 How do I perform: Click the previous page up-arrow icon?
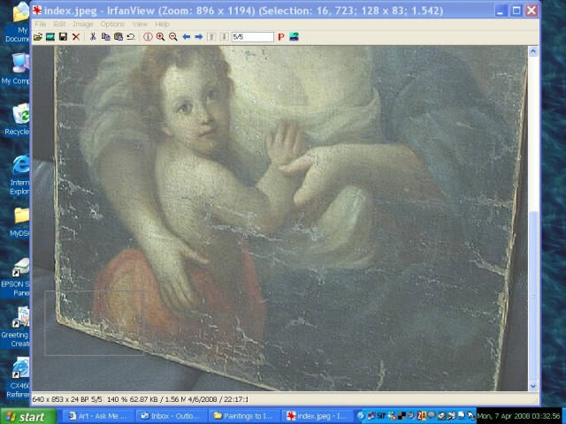pyautogui.click(x=211, y=37)
